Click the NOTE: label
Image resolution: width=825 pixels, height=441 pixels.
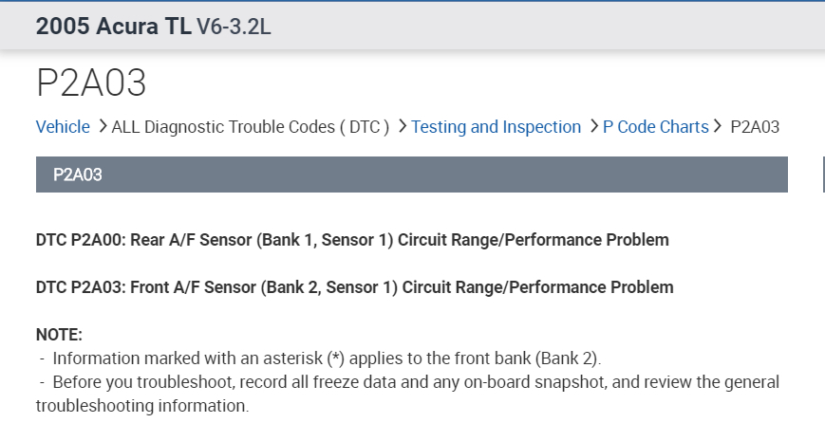point(59,335)
